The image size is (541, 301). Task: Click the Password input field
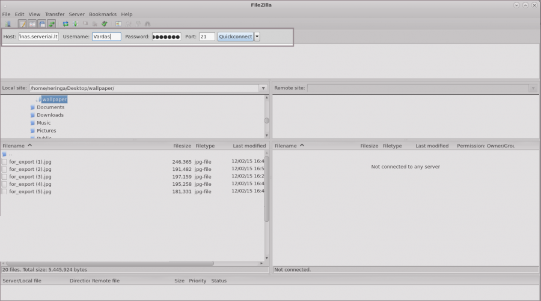tap(167, 37)
